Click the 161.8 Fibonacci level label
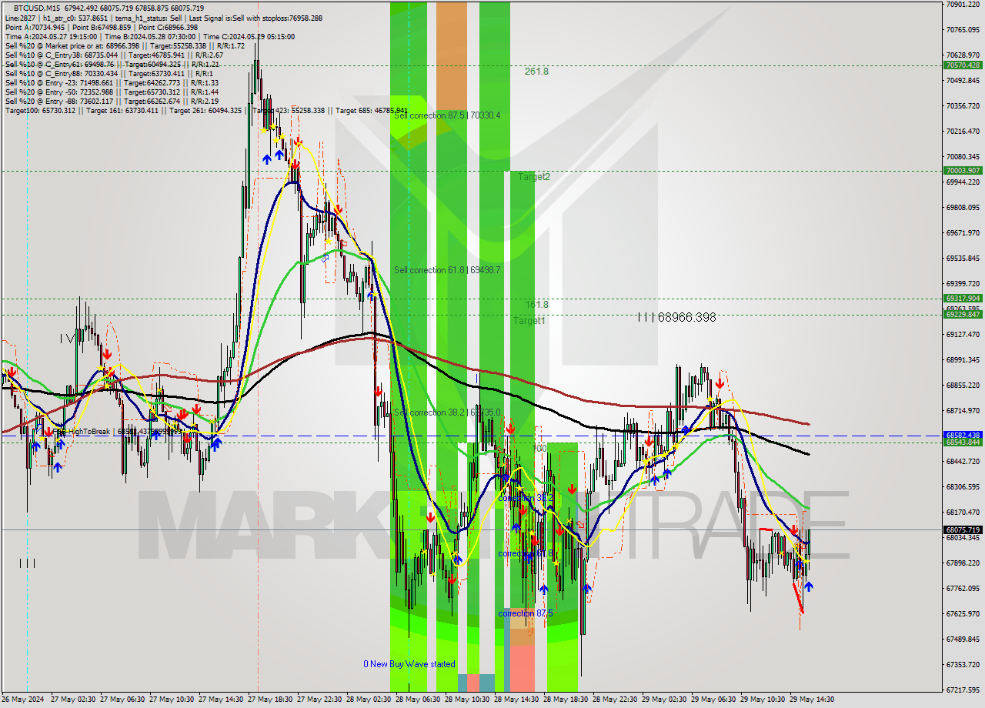 tap(536, 304)
